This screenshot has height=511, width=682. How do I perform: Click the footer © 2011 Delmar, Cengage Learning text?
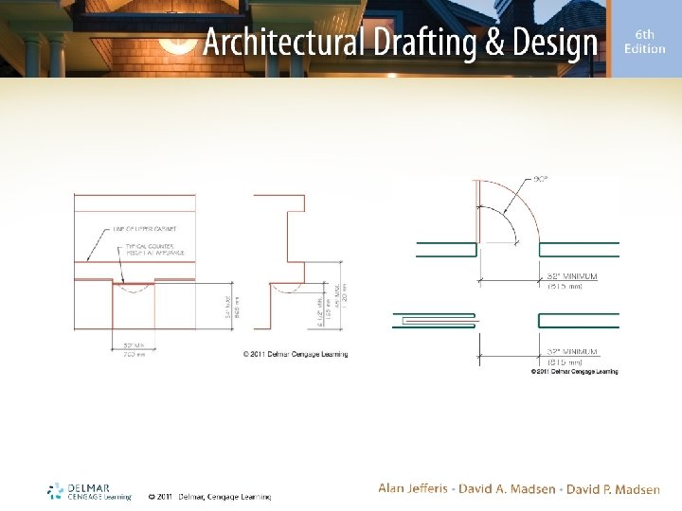click(209, 497)
